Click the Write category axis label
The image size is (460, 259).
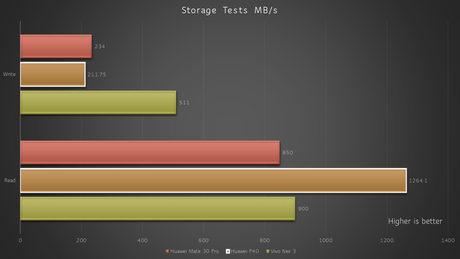[x=9, y=74]
